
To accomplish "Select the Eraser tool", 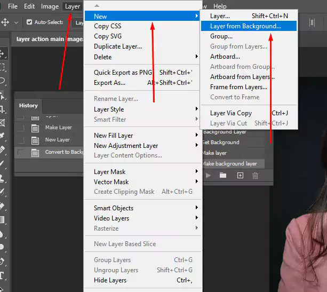I will (x=2, y=206).
